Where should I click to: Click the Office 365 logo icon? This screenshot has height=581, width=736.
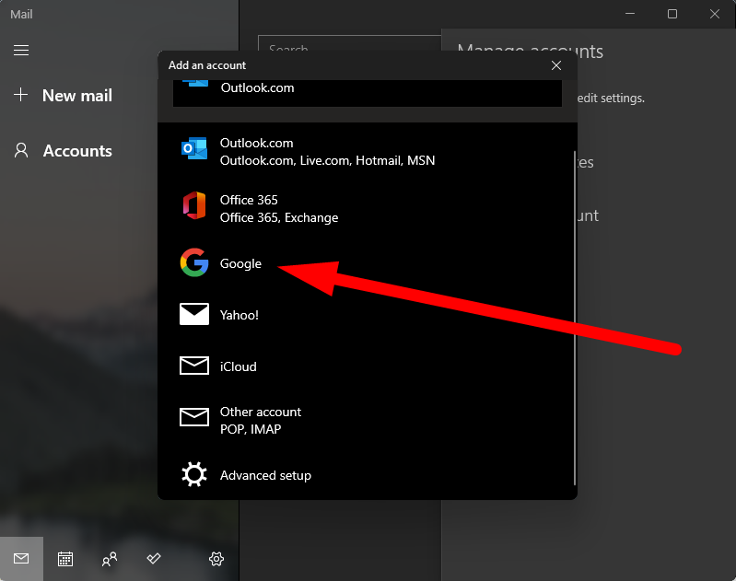click(193, 205)
